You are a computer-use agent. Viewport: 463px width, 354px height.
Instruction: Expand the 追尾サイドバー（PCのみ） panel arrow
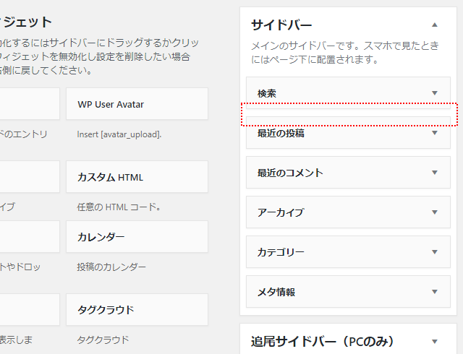pyautogui.click(x=435, y=341)
